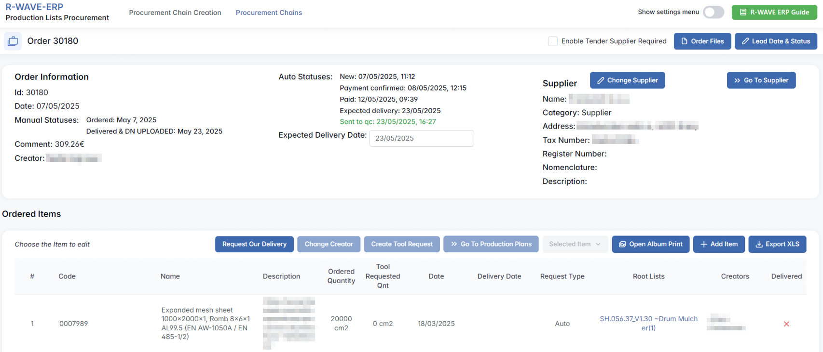823x352 pixels.
Task: Expand the Selected Item dropdown
Action: [x=575, y=244]
